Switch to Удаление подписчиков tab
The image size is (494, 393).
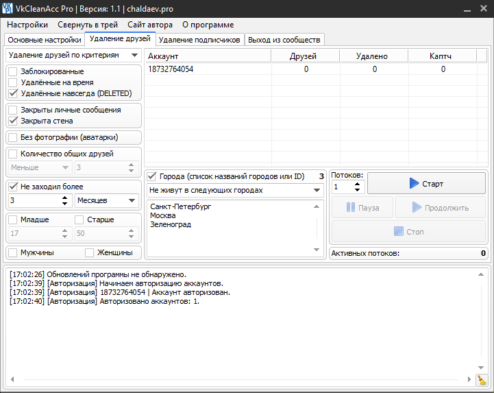click(x=199, y=40)
